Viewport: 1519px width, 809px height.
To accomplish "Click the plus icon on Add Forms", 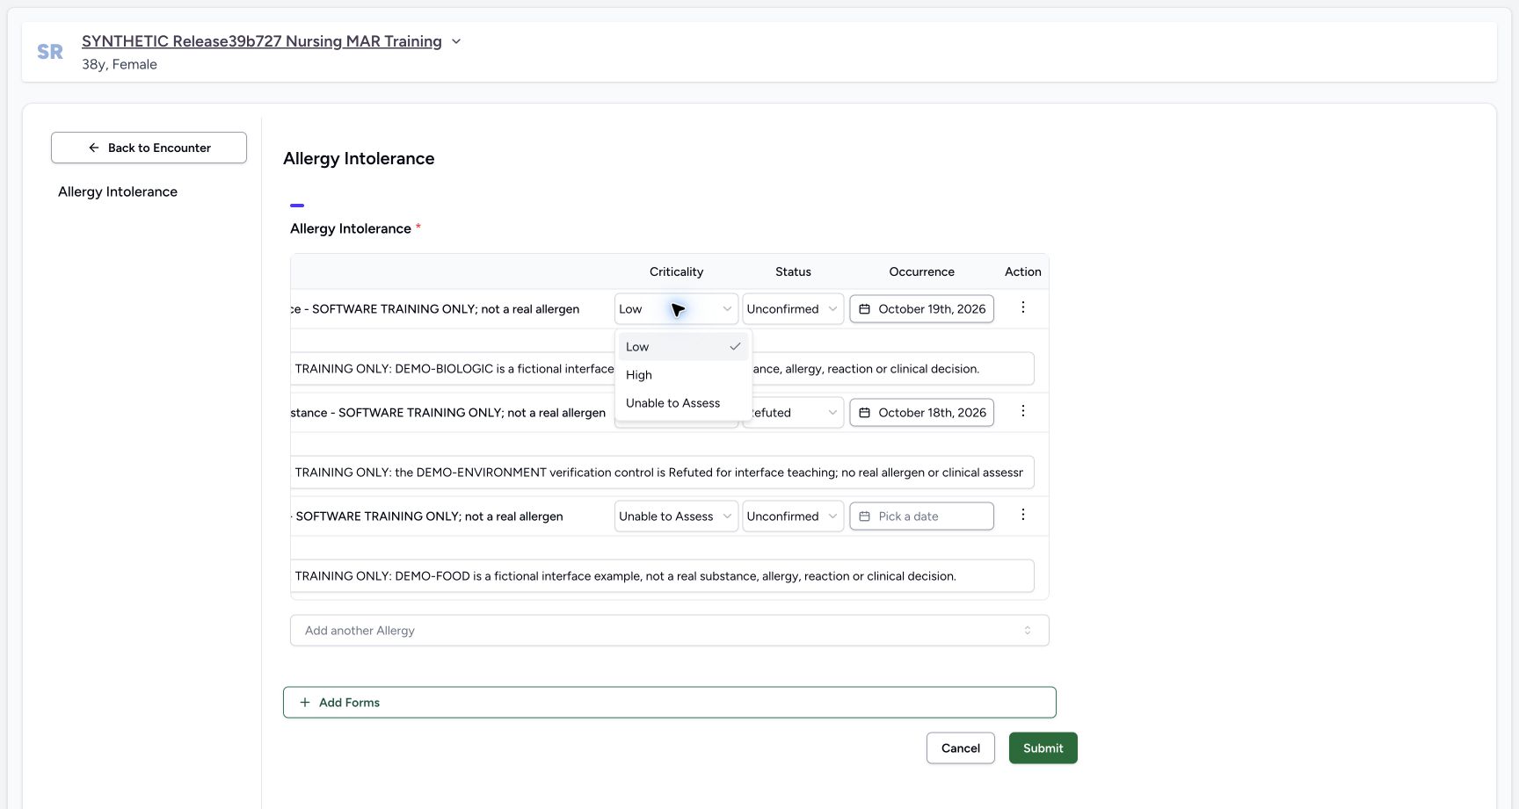I will coord(305,702).
